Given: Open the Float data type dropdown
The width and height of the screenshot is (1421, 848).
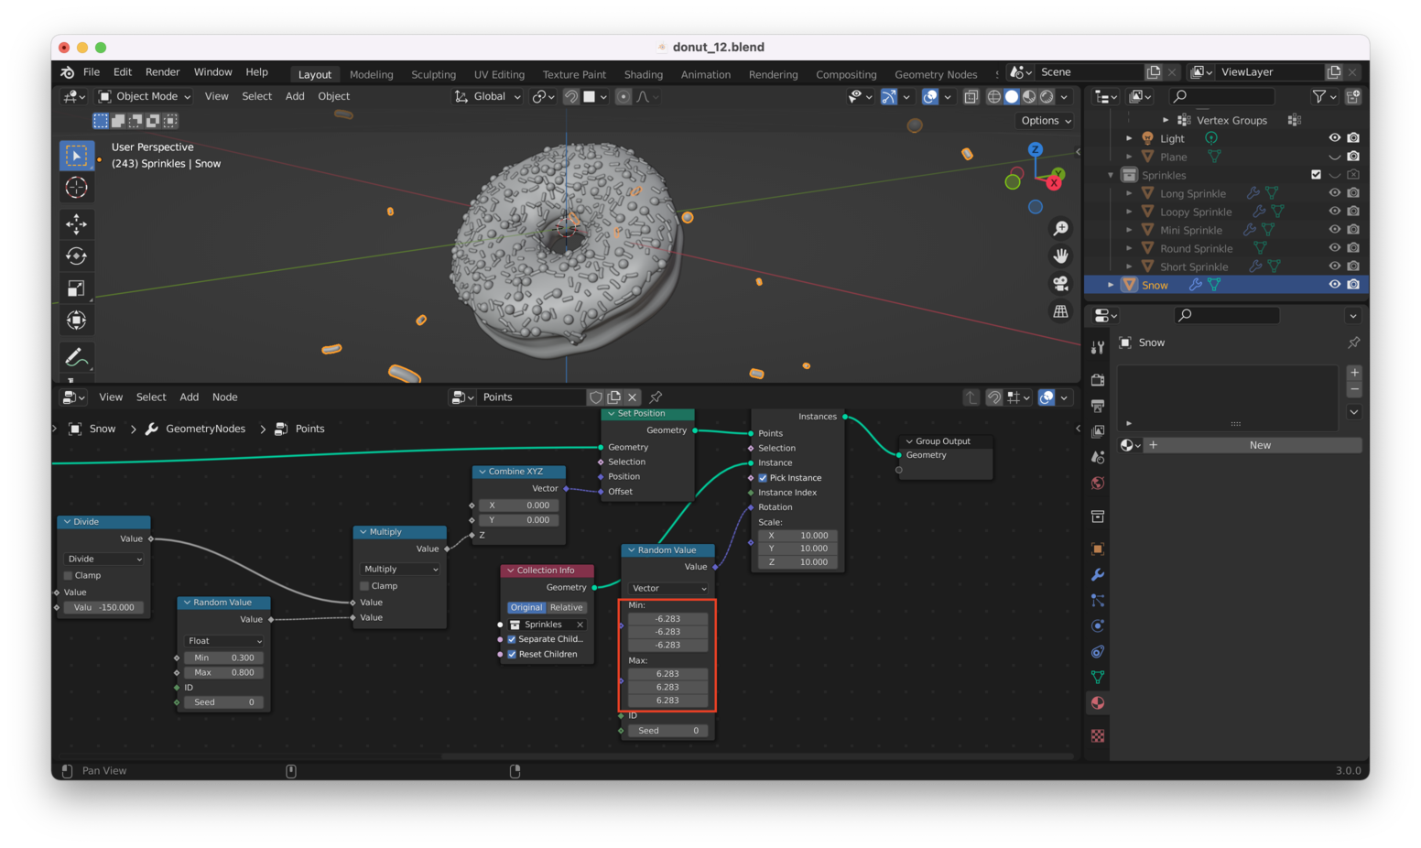Looking at the screenshot, I should (x=224, y=641).
